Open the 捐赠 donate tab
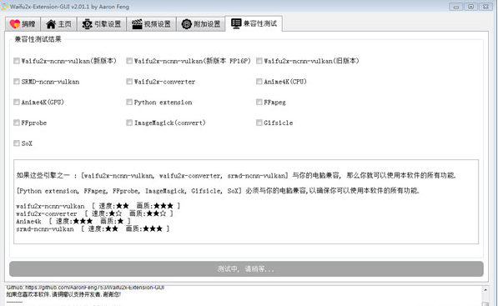 click(x=23, y=24)
